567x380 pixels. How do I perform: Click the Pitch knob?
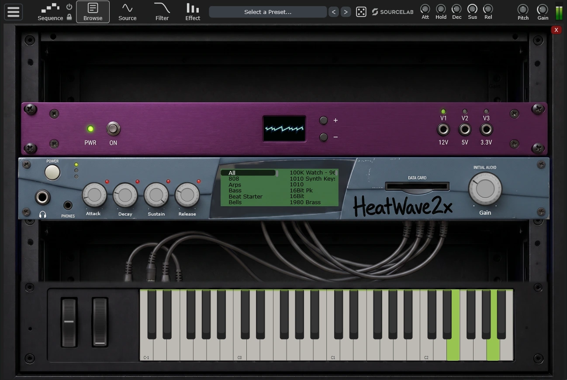click(523, 9)
